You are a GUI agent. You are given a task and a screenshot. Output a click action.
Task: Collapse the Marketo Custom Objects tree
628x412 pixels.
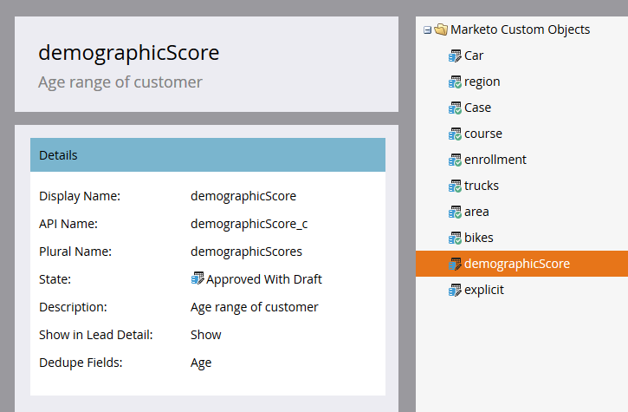pyautogui.click(x=427, y=29)
